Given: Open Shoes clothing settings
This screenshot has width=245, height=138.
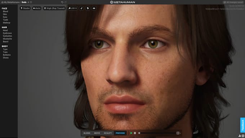Looking at the screenshot, I should pos(6,58).
